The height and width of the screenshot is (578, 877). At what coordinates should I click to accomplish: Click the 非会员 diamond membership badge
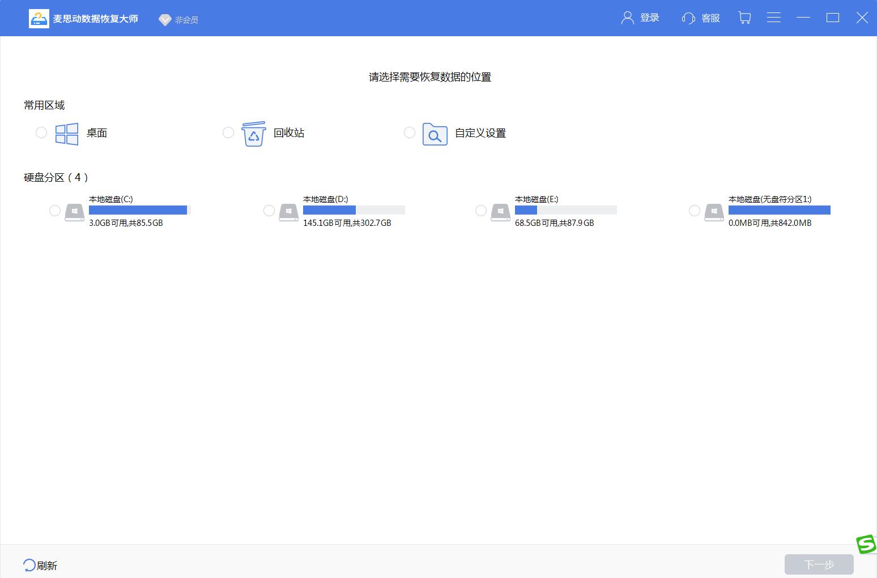tap(165, 20)
